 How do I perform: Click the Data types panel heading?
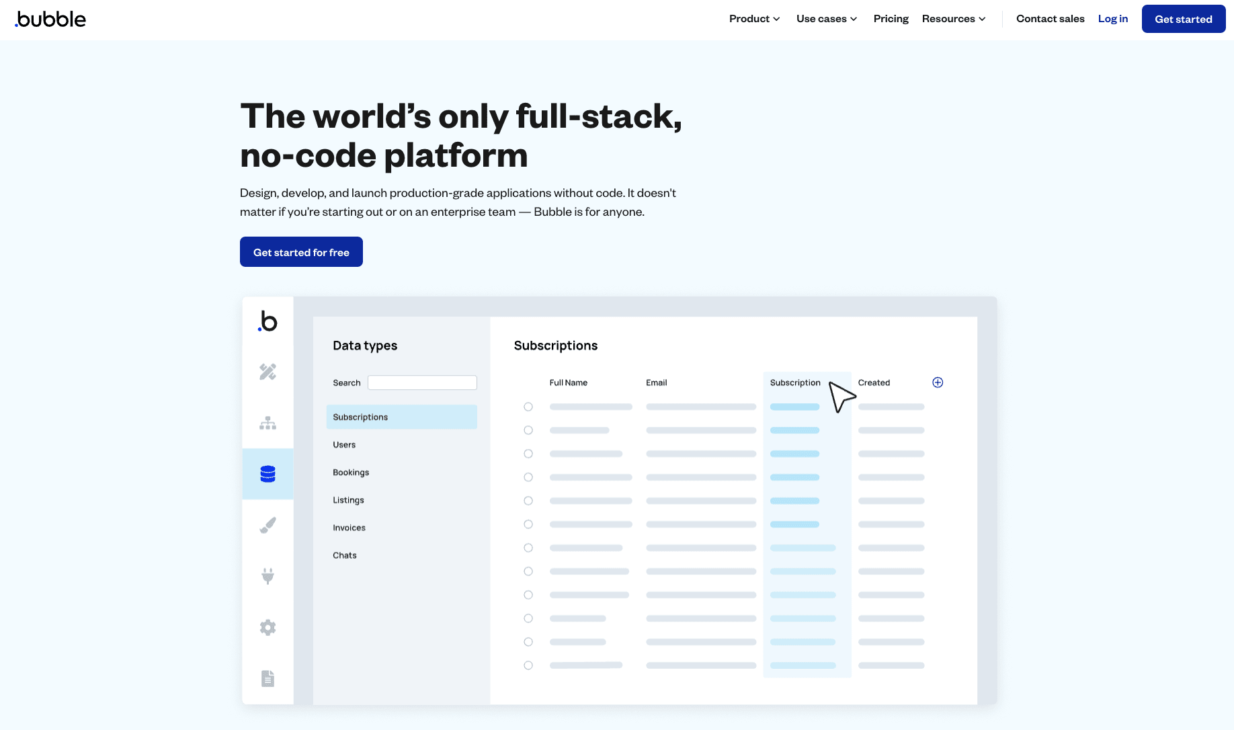click(365, 346)
